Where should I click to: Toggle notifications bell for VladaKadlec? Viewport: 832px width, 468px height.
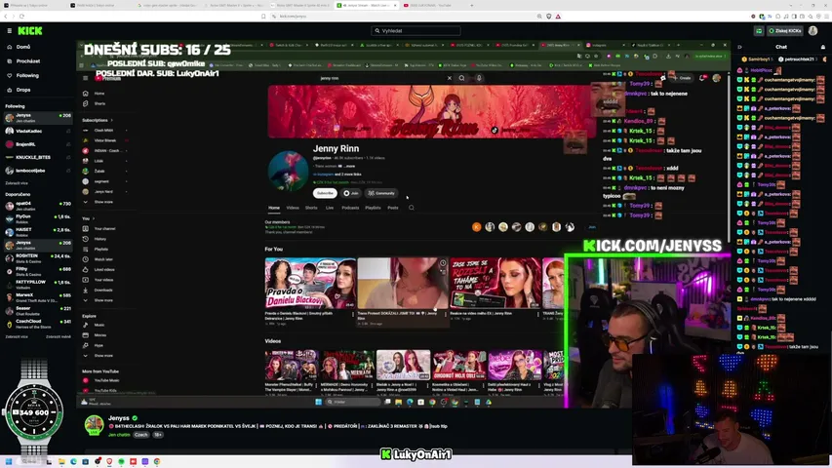coord(68,131)
